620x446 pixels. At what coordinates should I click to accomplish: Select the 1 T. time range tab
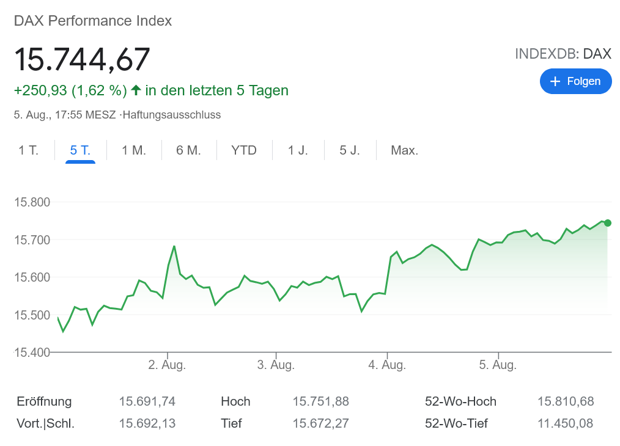(x=28, y=150)
